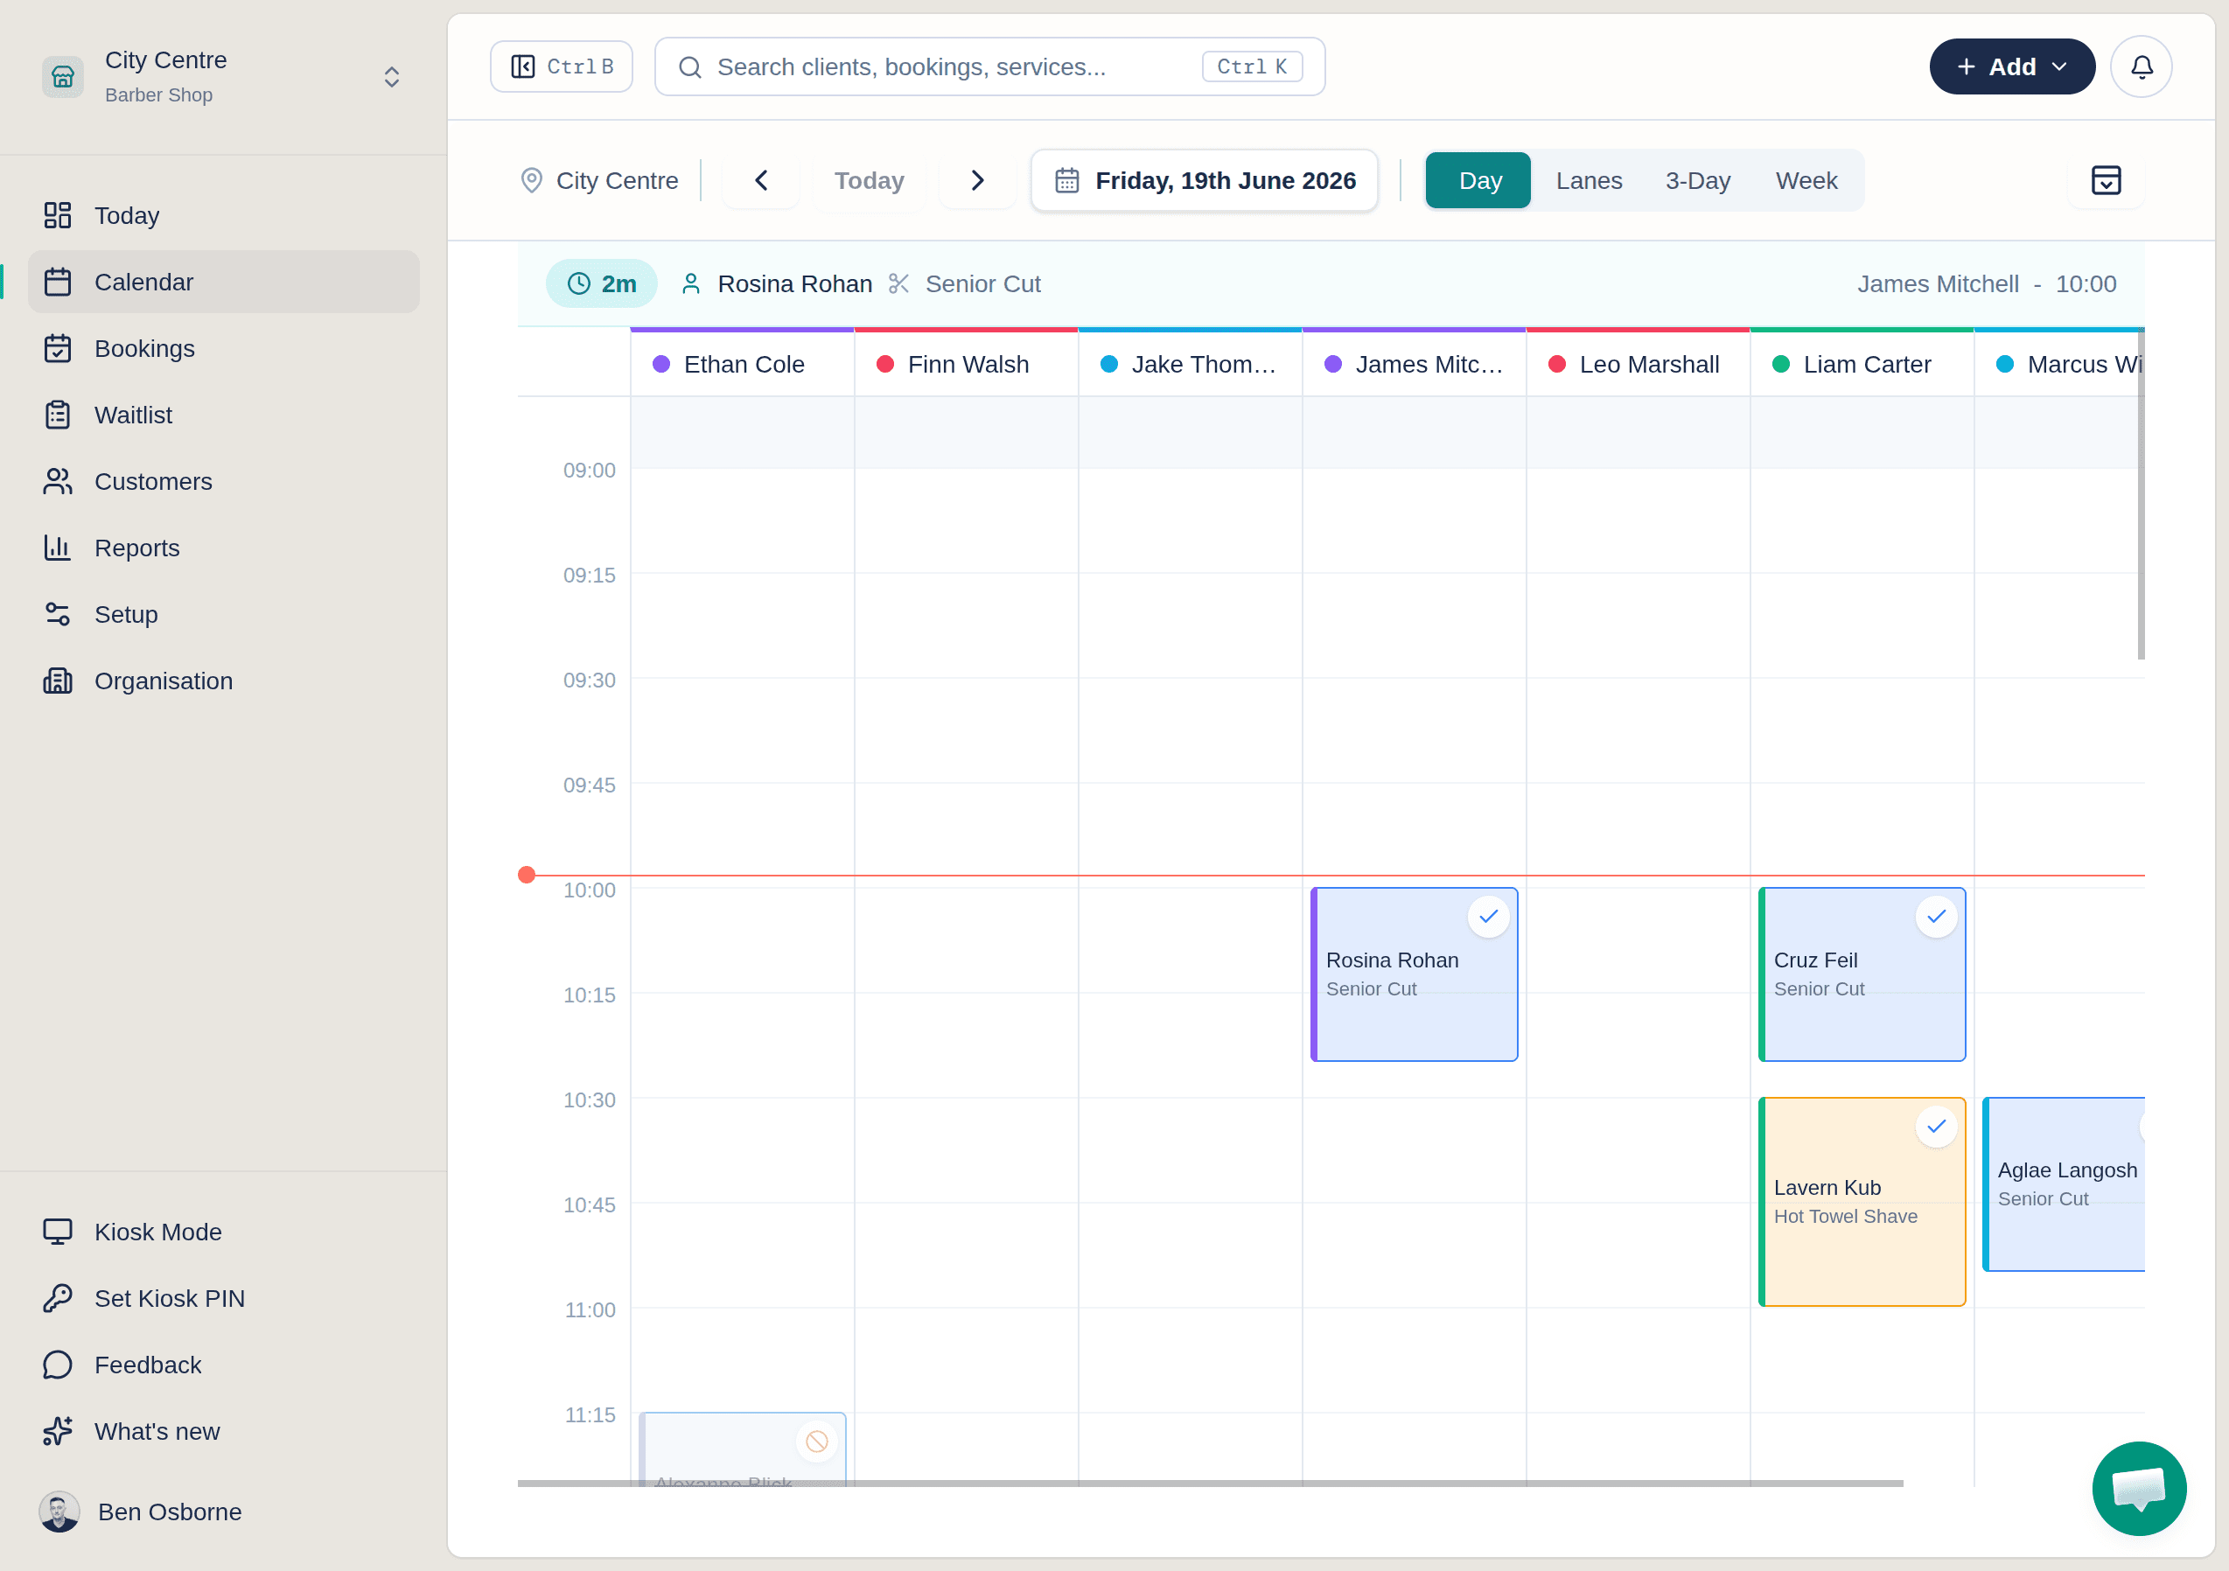Click James Mitchell - 10:00 in banner

1987,283
